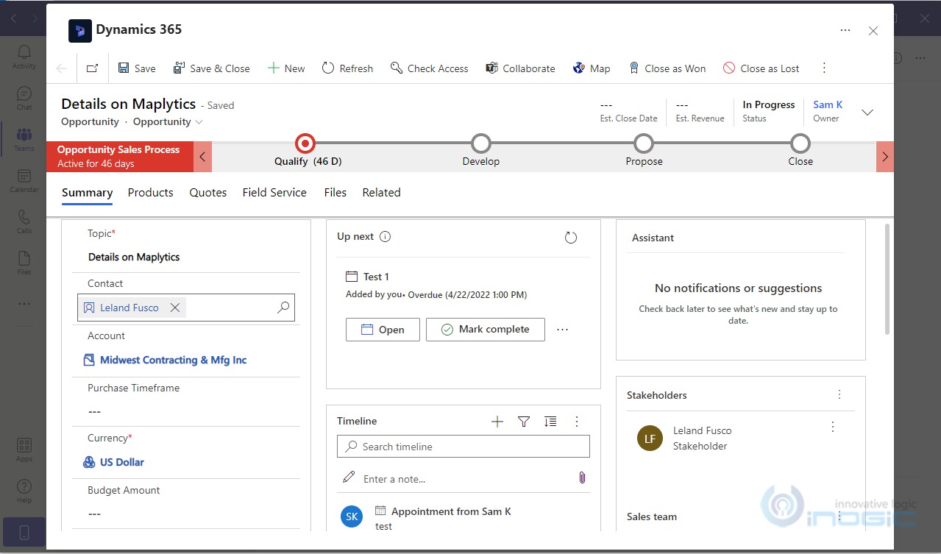Open Chat in Teams sidebar

(x=24, y=98)
